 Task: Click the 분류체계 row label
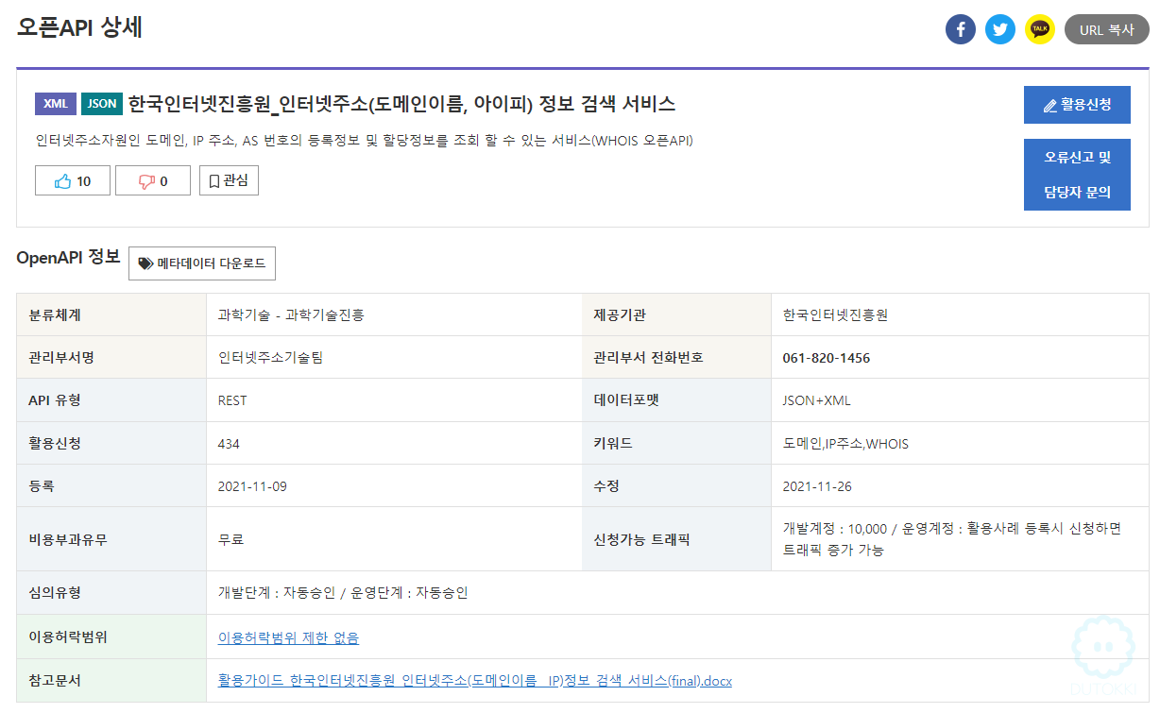pyautogui.click(x=55, y=315)
